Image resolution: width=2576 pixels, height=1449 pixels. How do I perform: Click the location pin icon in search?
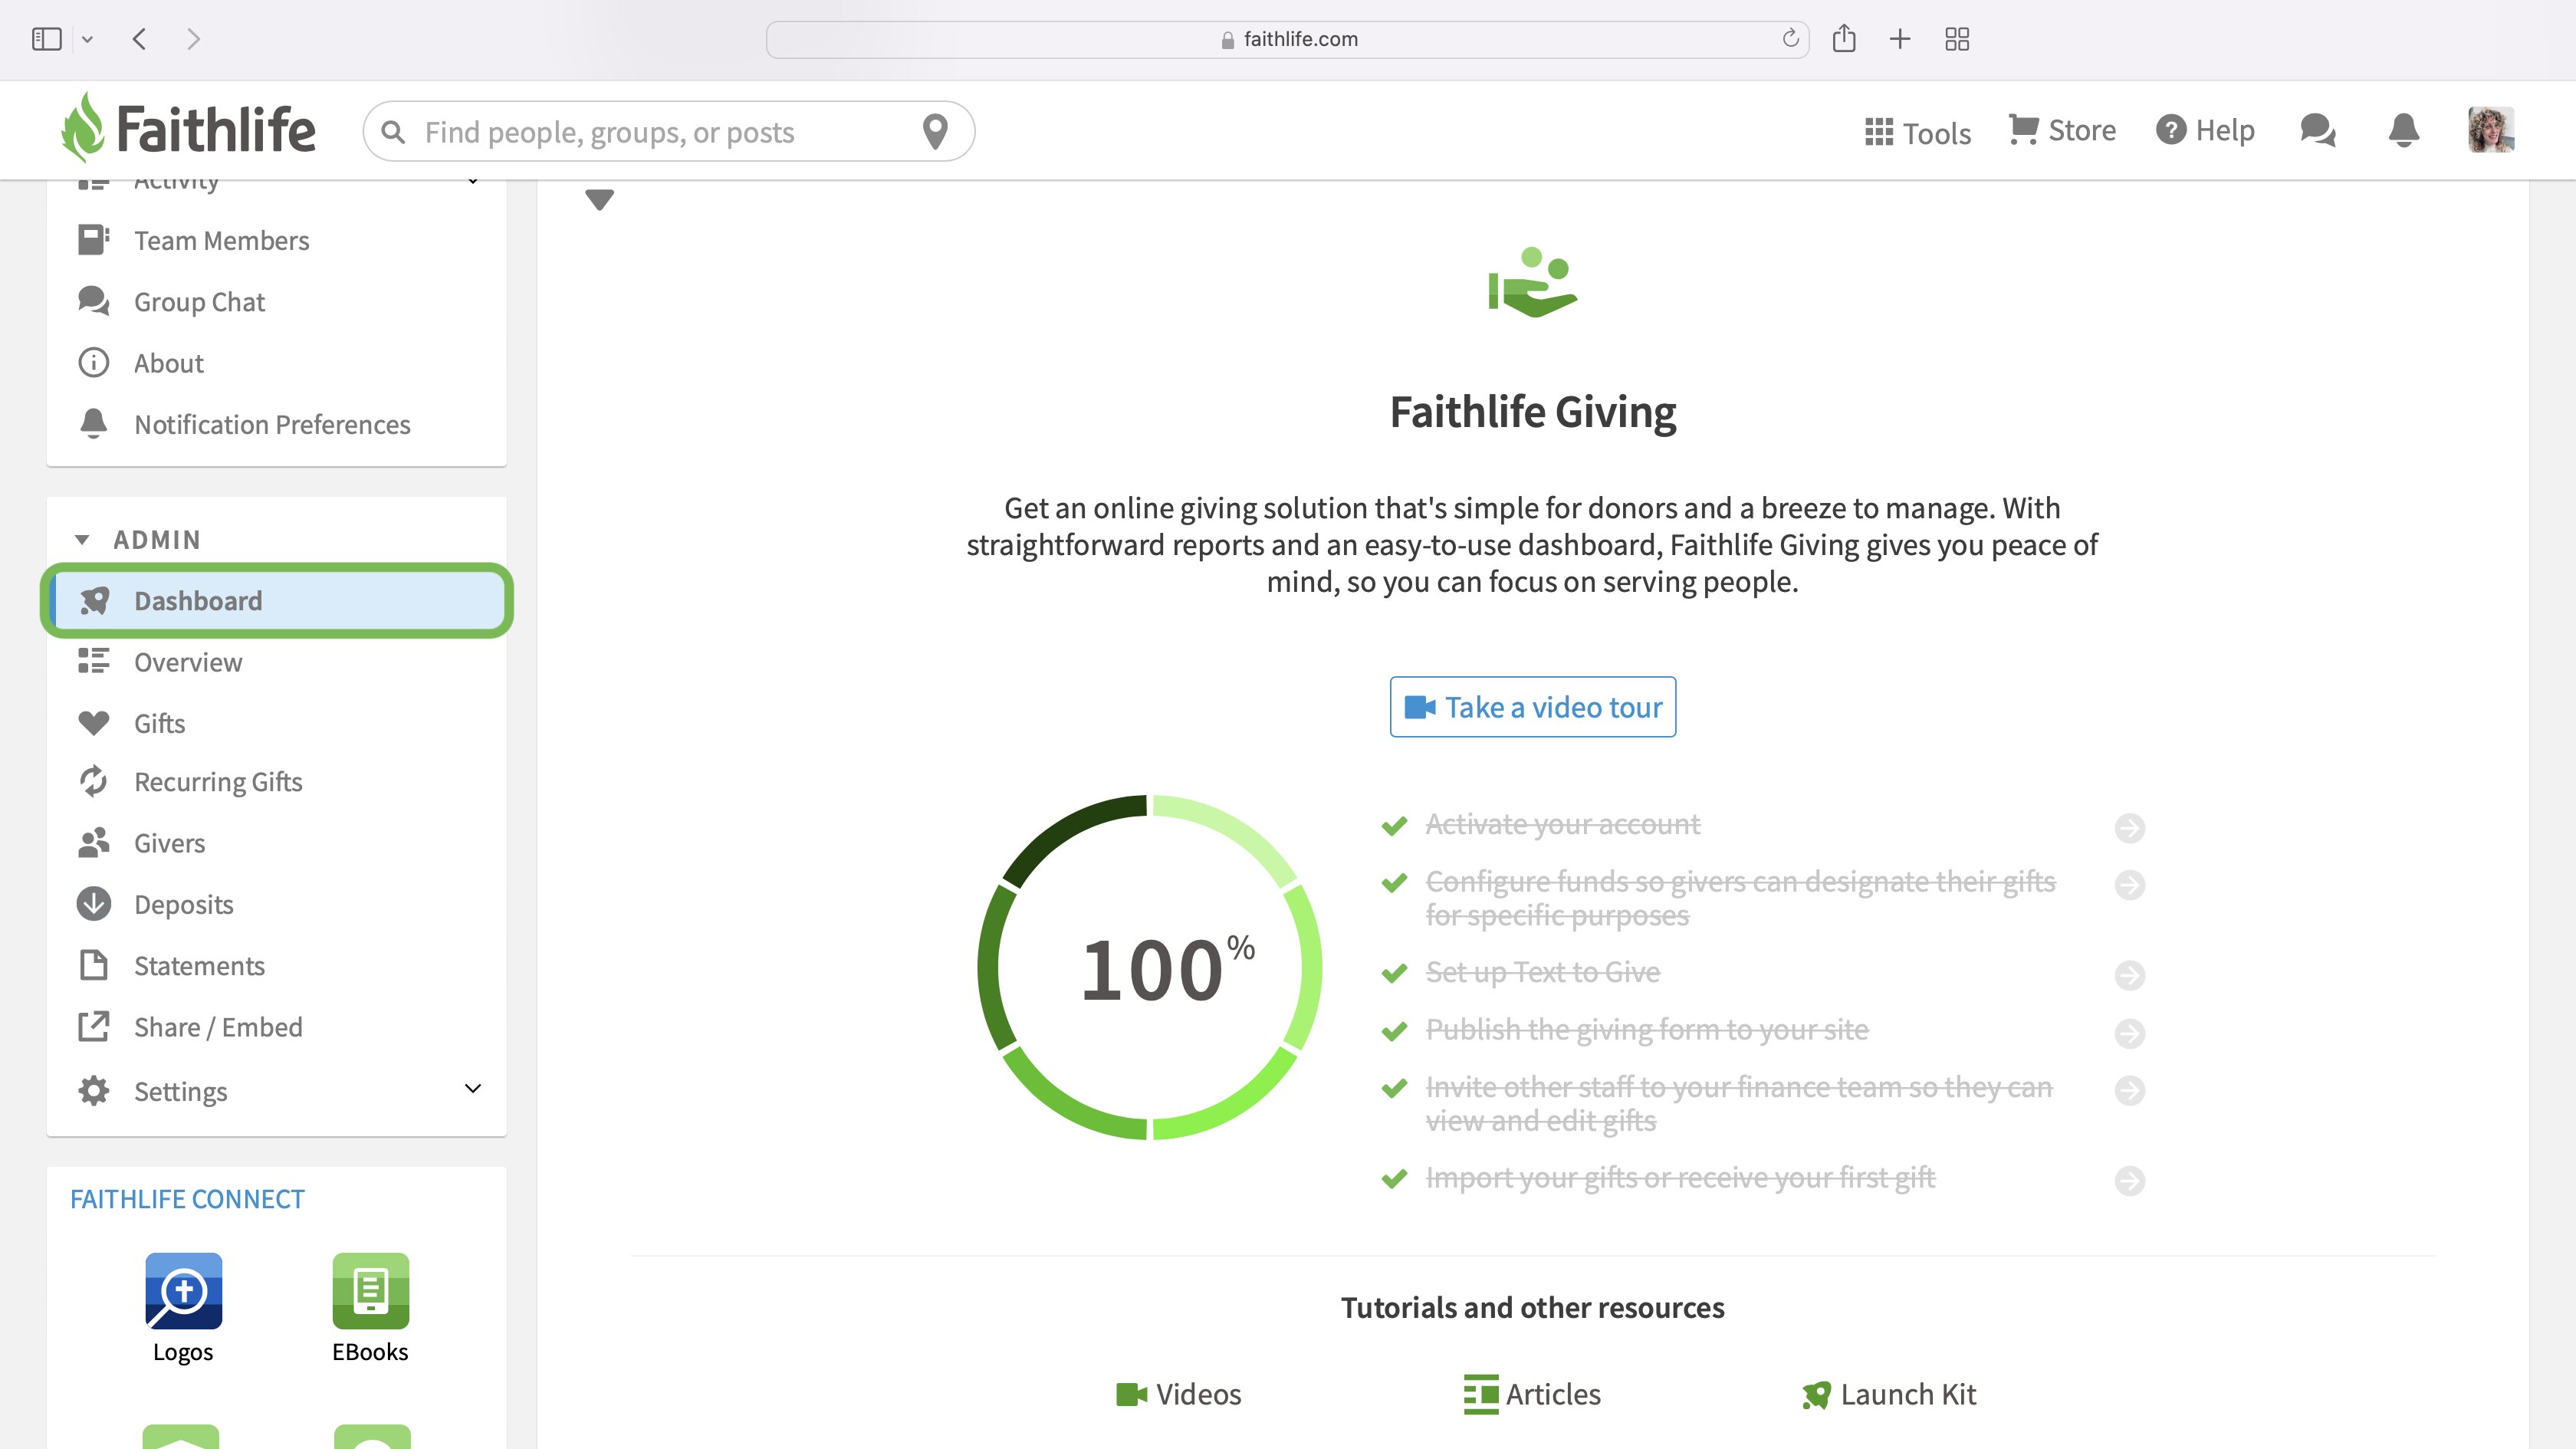coord(935,131)
